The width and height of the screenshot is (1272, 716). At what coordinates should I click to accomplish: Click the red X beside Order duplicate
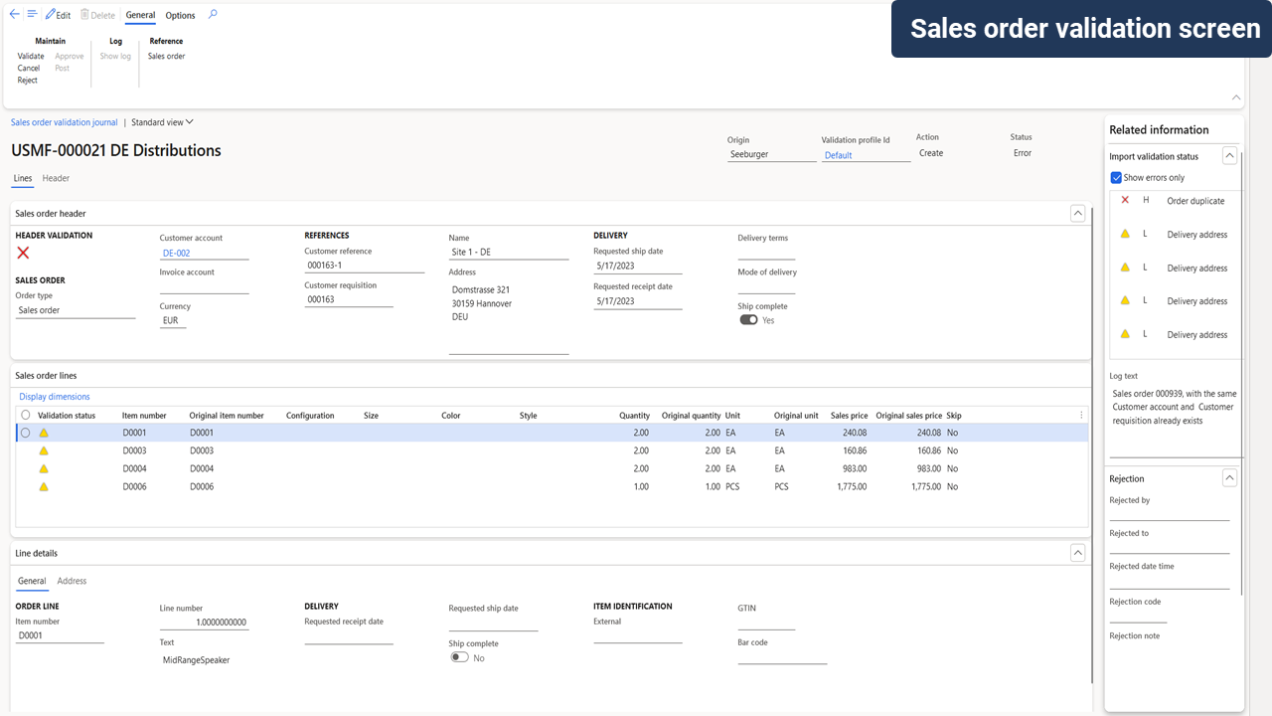pyautogui.click(x=1125, y=200)
